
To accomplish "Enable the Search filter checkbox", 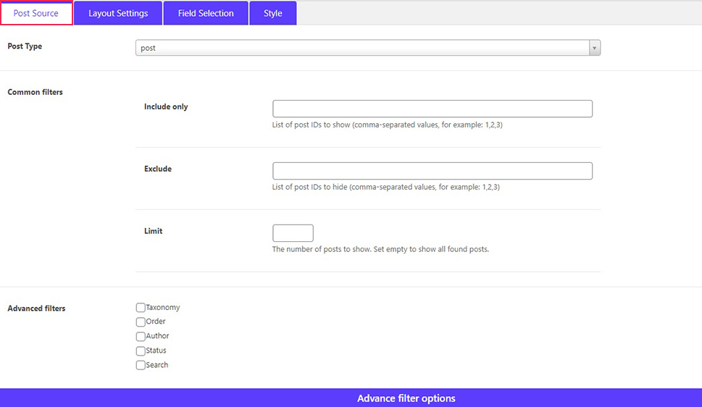I will tap(141, 365).
